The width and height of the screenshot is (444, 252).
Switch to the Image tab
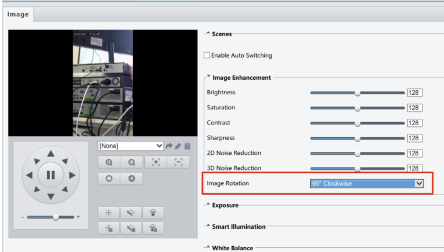(18, 15)
